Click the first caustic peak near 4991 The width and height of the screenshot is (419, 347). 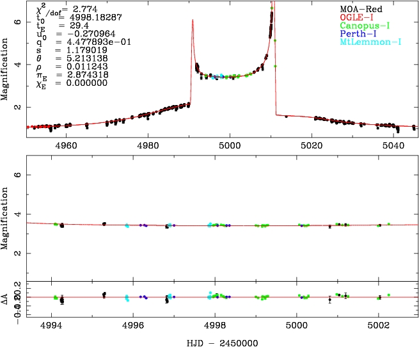click(192, 20)
